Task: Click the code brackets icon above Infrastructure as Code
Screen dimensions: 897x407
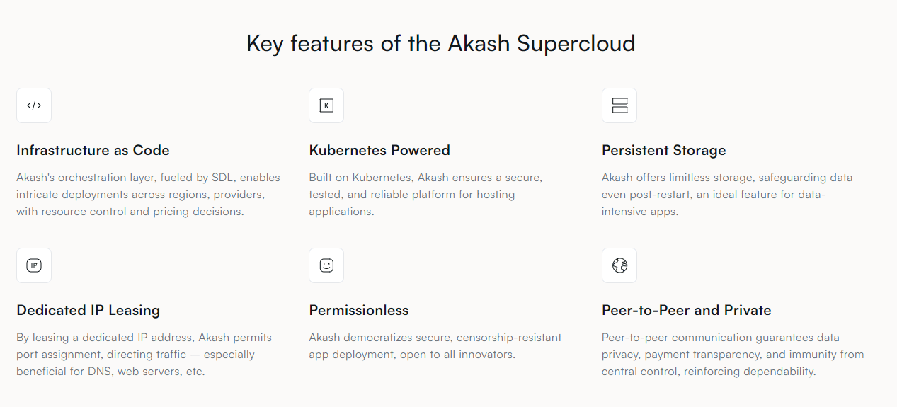Action: click(34, 105)
